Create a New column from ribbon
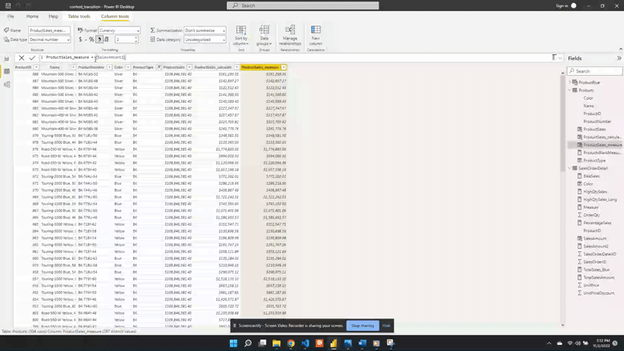Image resolution: width=624 pixels, height=351 pixels. click(316, 35)
